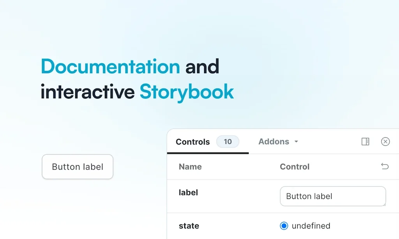The width and height of the screenshot is (399, 239).
Task: Click the sidebar layout icon near the close button
Action: click(365, 142)
